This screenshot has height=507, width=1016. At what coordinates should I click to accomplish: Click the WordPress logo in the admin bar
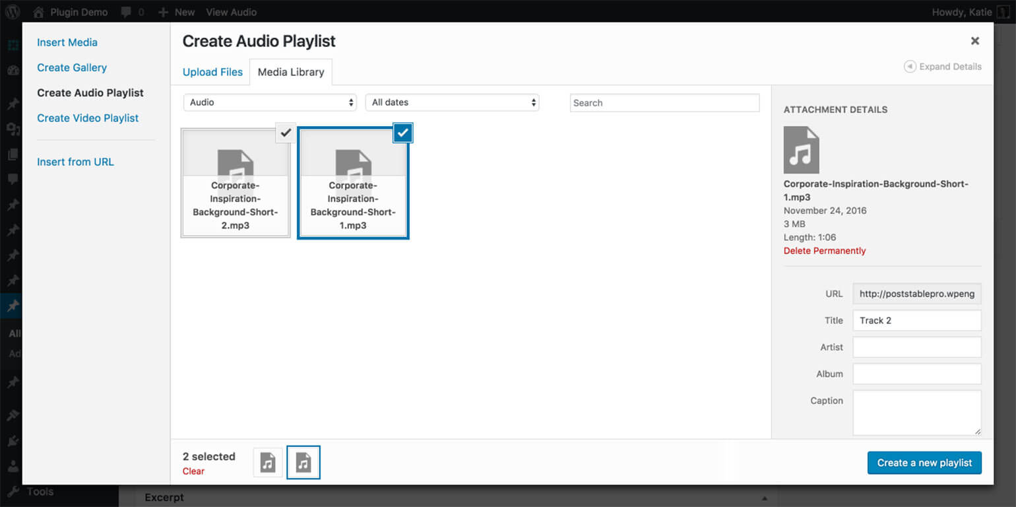tap(13, 11)
